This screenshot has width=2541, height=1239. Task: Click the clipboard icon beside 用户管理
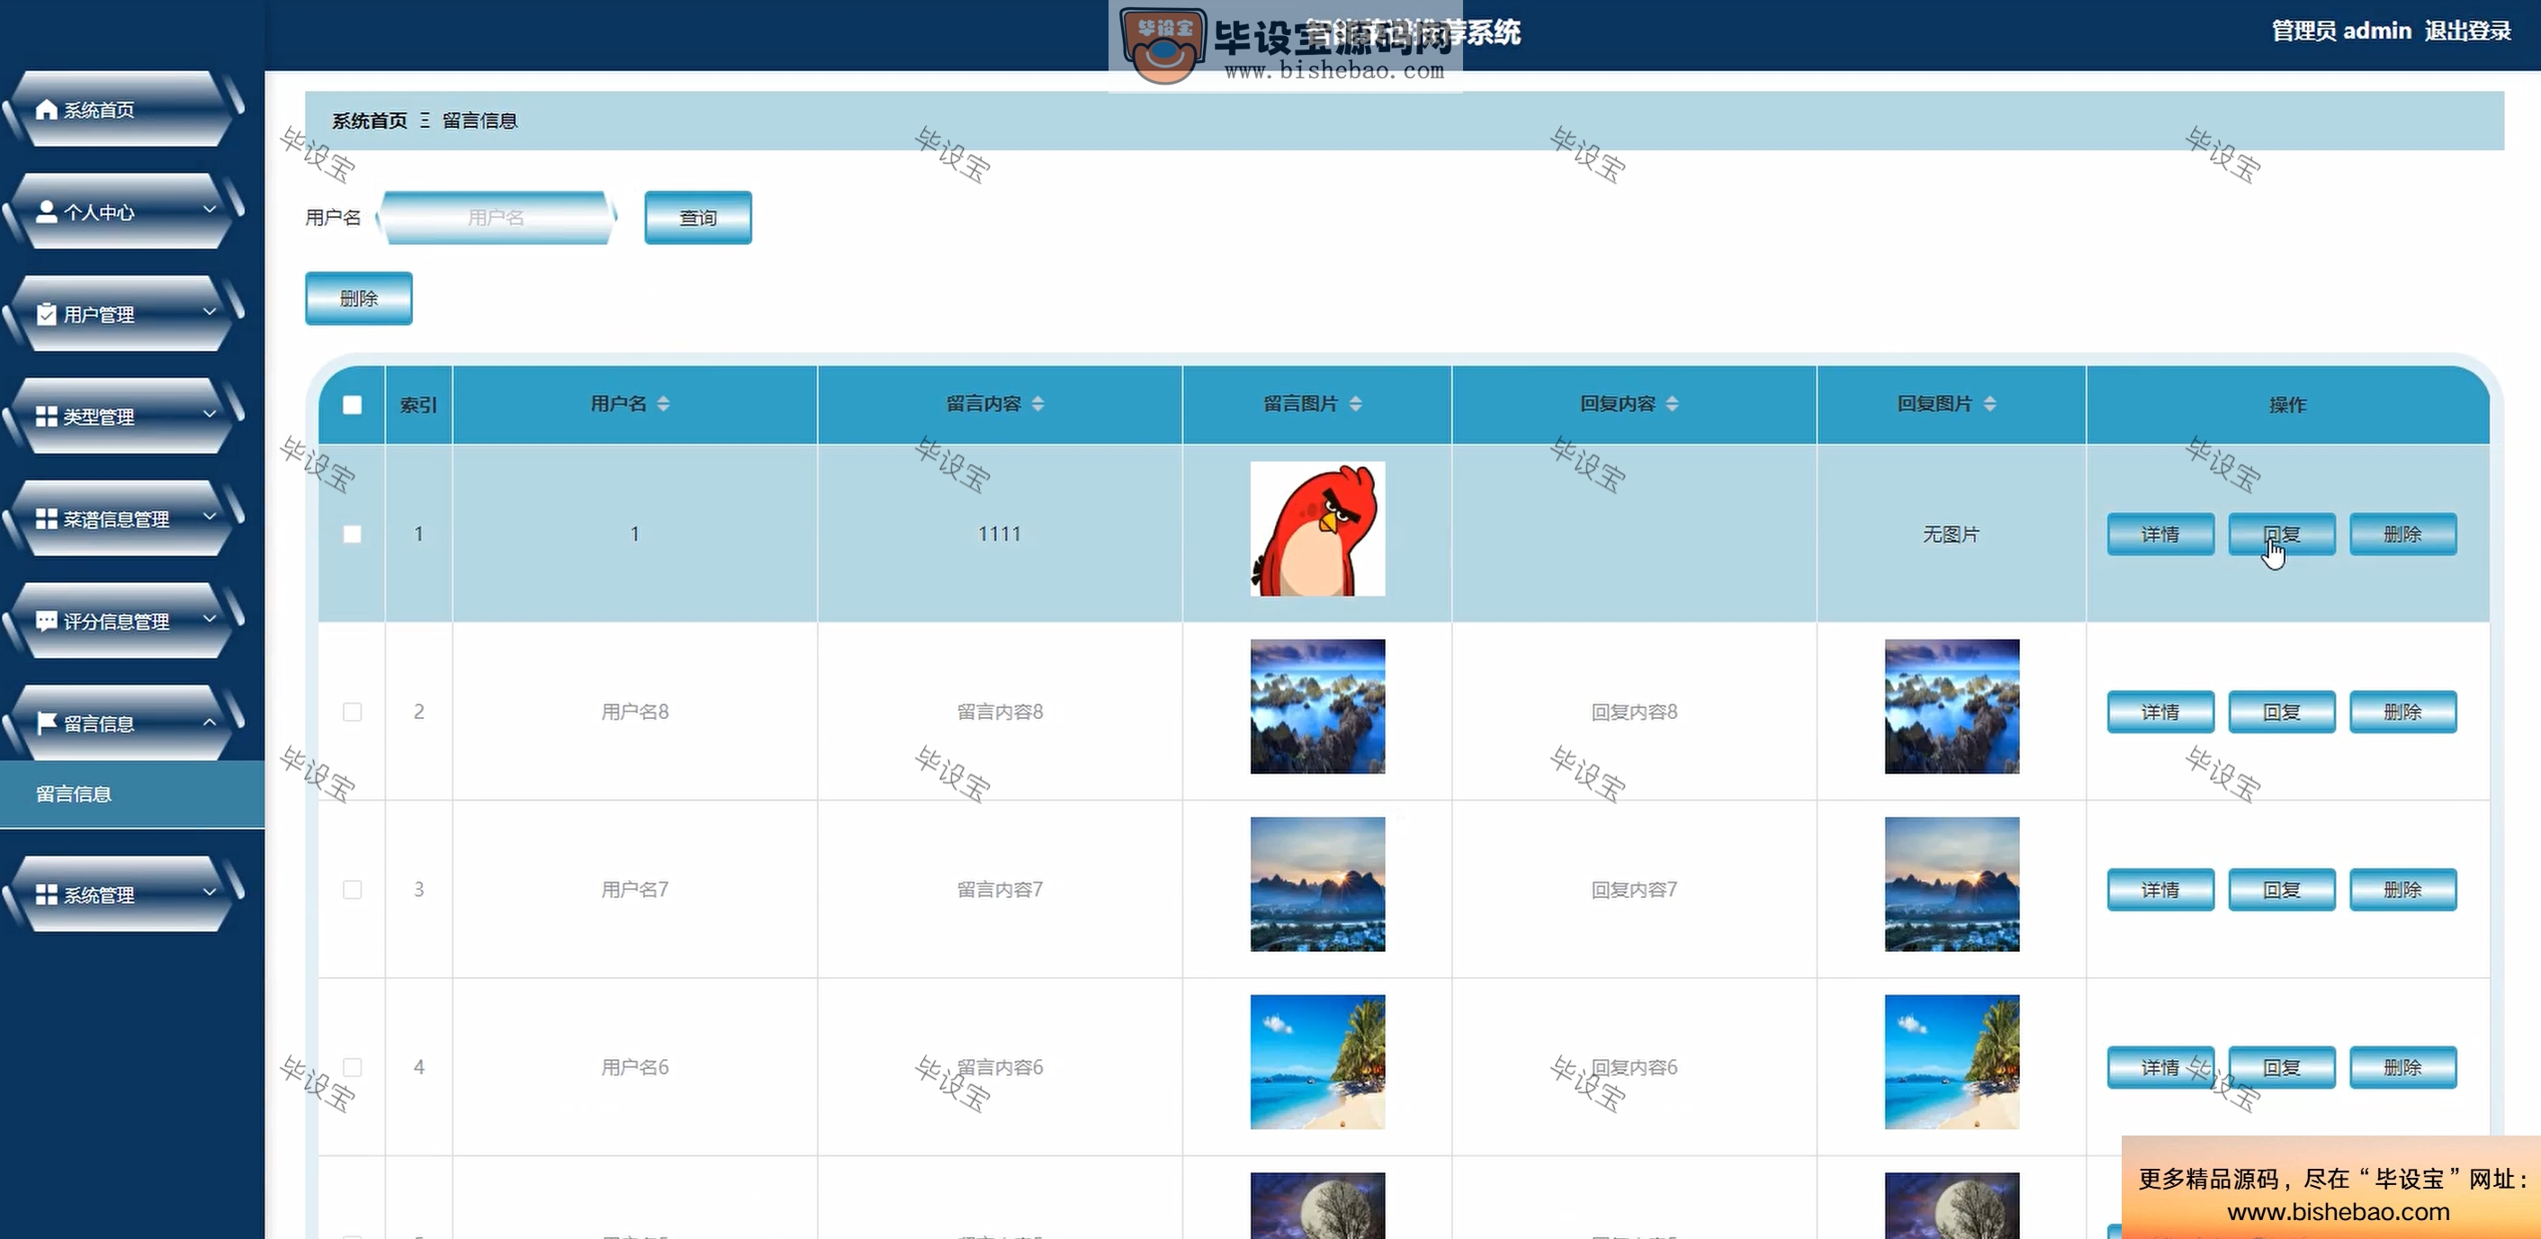click(x=47, y=314)
